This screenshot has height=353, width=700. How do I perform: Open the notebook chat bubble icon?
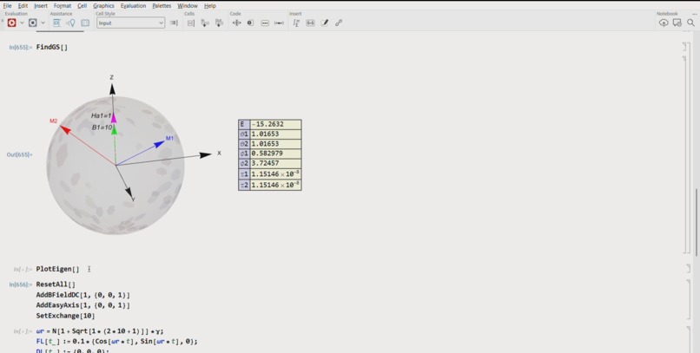pos(677,23)
